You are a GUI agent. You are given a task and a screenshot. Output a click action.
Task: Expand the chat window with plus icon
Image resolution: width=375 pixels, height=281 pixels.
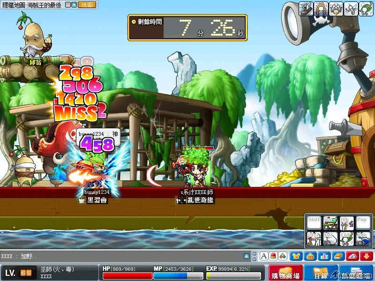[247, 256]
